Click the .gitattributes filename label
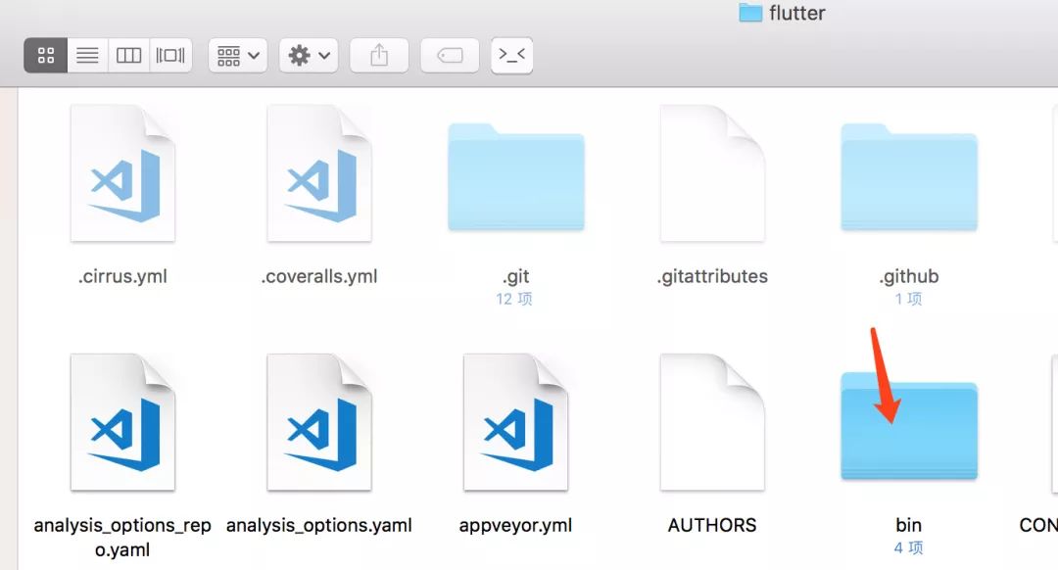The image size is (1058, 570). [x=712, y=276]
